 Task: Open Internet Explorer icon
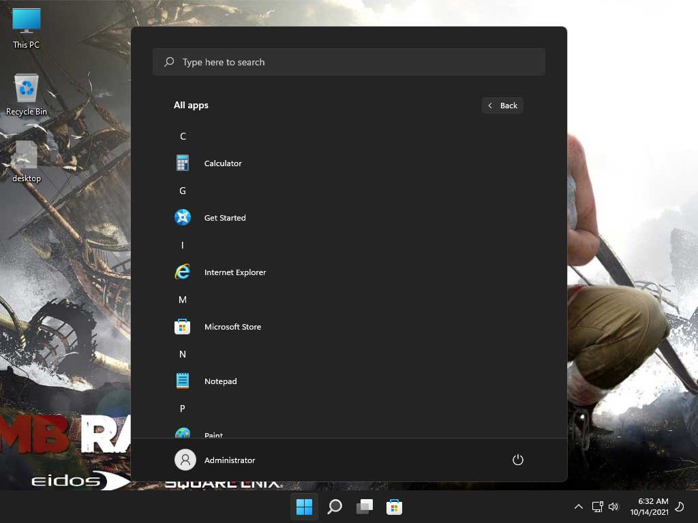183,272
